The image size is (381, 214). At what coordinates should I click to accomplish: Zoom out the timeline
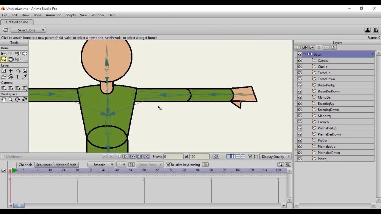[x=281, y=165]
